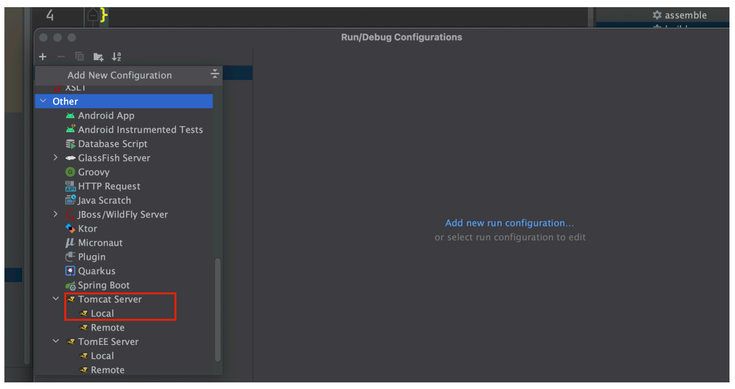This screenshot has width=735, height=389.
Task: Click the configuration list vertical scrollbar
Action: (x=217, y=309)
